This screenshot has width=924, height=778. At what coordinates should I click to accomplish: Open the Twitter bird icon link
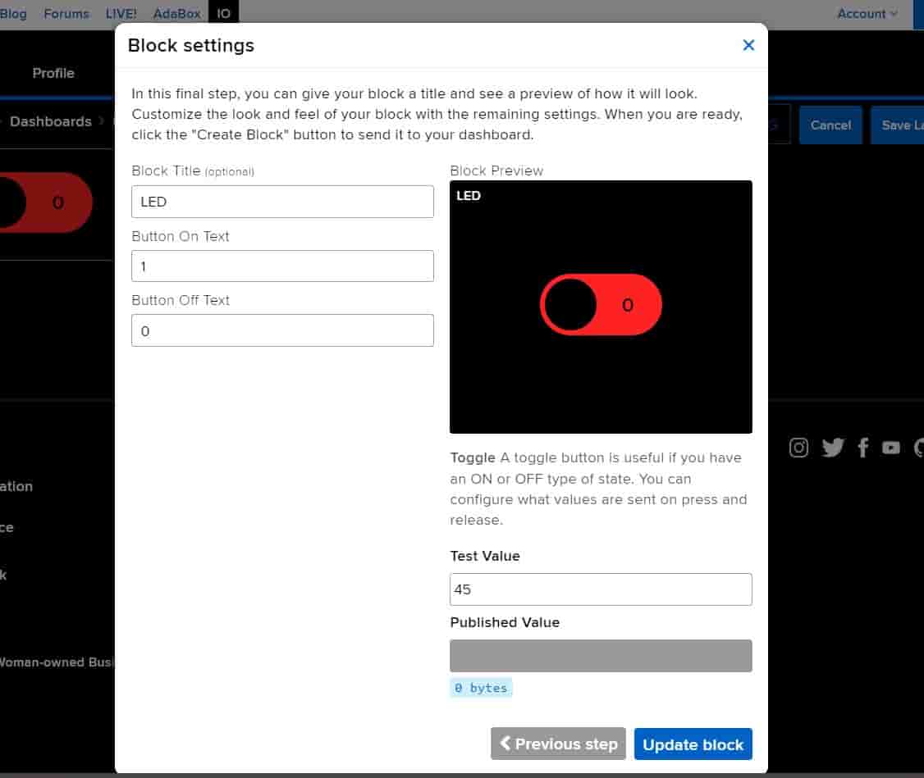click(x=832, y=447)
